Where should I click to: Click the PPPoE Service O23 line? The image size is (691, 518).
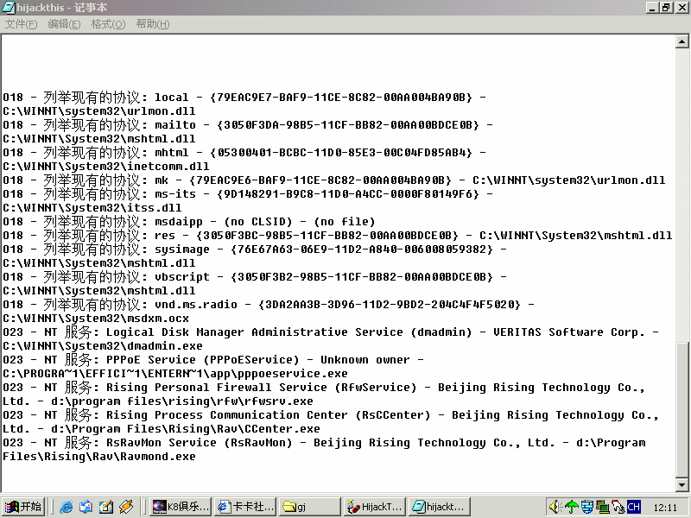213,360
